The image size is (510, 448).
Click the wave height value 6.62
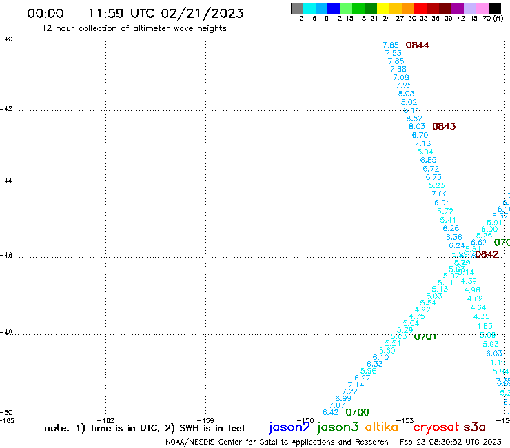pos(479,243)
